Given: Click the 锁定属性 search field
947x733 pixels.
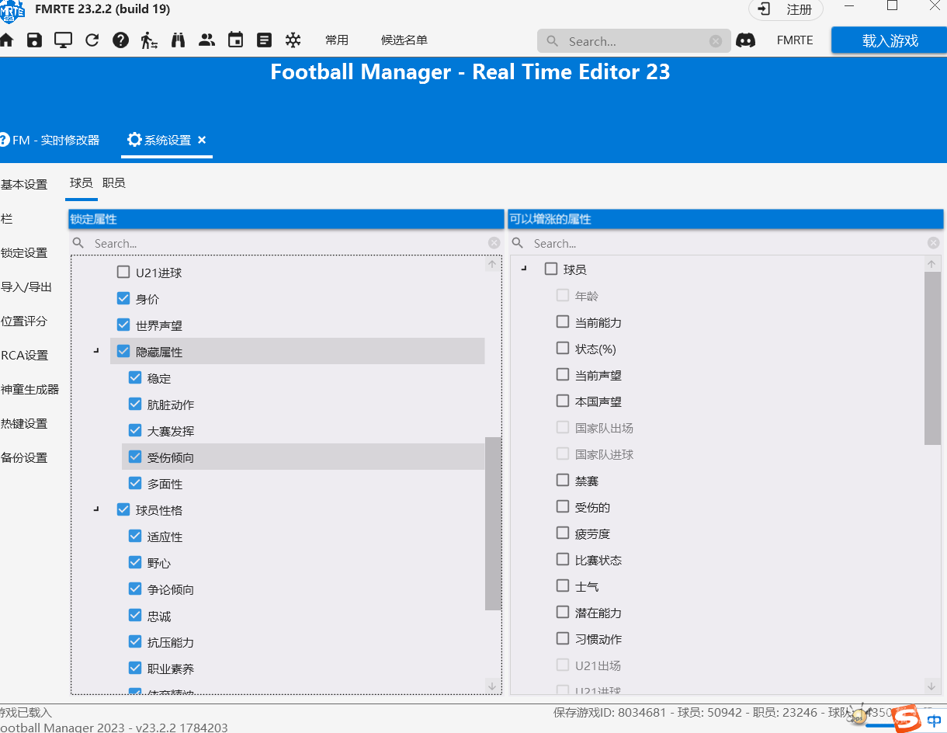Looking at the screenshot, I should tap(287, 243).
